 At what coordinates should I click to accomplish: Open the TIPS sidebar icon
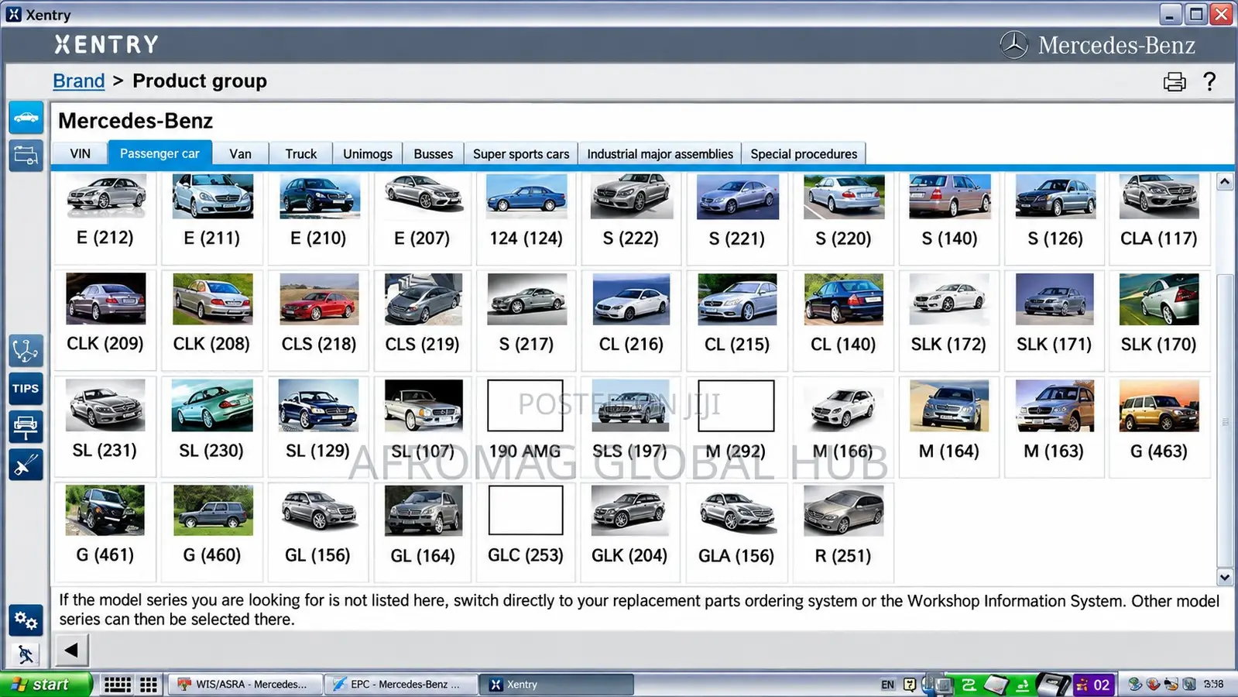26,389
